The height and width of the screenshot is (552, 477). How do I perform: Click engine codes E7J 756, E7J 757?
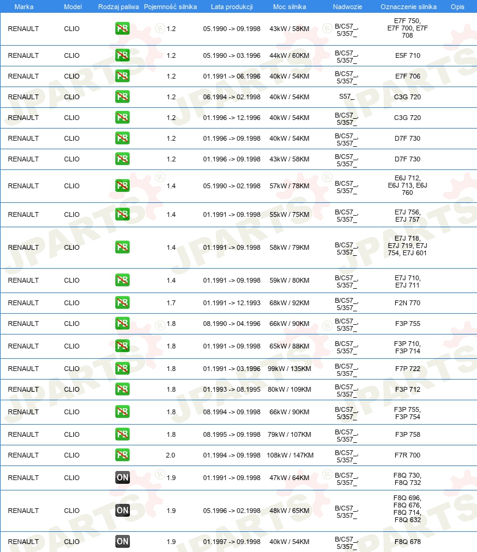pos(407,216)
